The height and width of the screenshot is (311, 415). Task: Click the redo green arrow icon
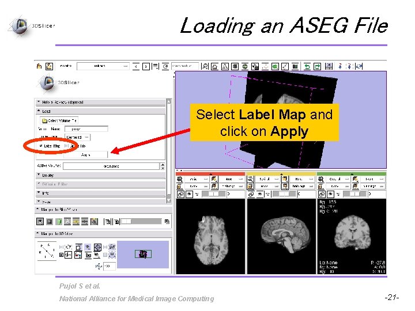click(317, 66)
